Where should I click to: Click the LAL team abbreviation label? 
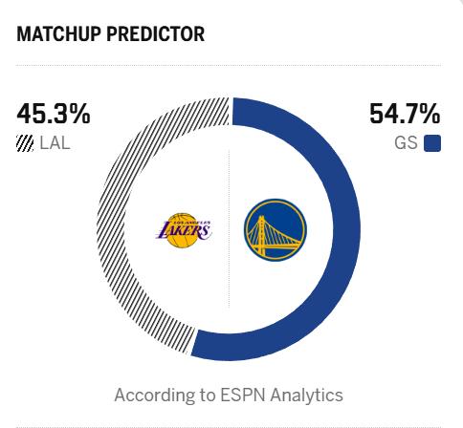coord(55,143)
